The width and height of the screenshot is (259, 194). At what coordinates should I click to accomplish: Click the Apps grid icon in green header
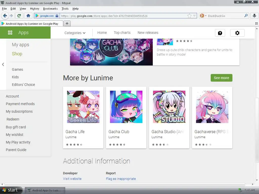(x=10, y=33)
